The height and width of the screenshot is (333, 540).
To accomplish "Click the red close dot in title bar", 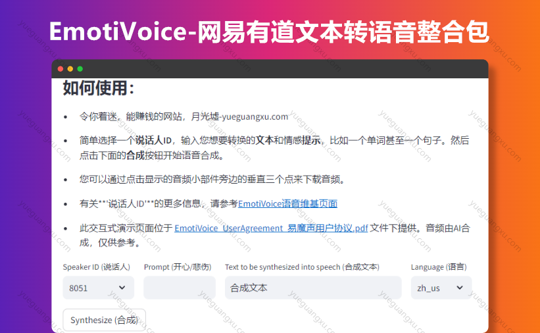I will 61,69.
